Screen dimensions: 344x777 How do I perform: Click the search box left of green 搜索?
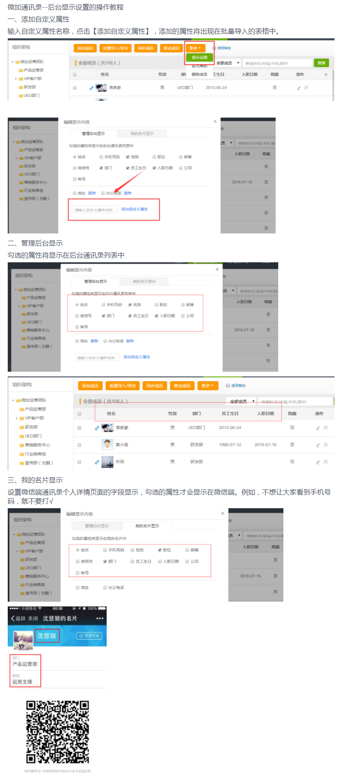pyautogui.click(x=277, y=63)
